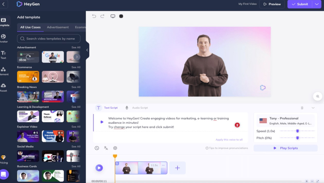Play the script line audio
The height and width of the screenshot is (183, 324).
pos(102,122)
